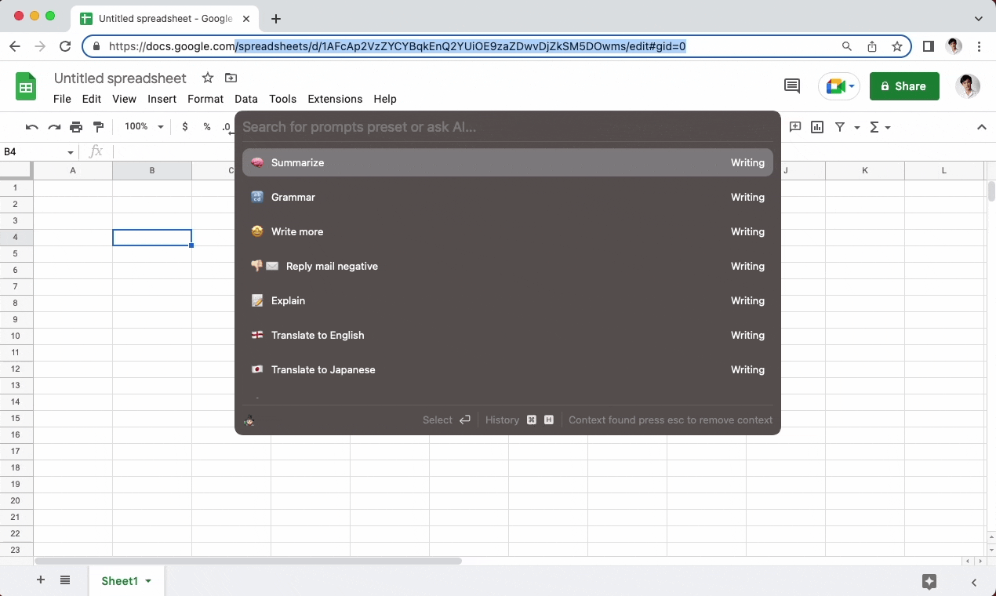Click the wizard avatar icon in the prompt palette
Viewport: 996px width, 596px height.
(249, 420)
